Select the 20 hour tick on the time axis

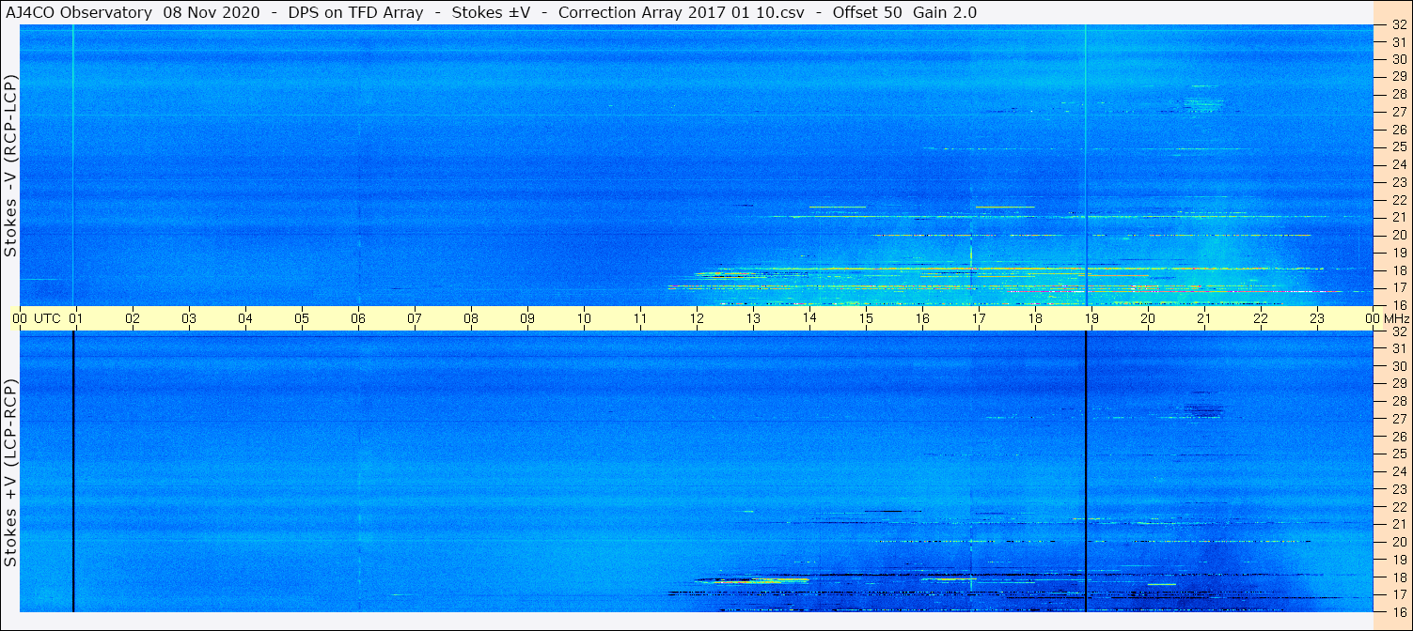click(x=1148, y=318)
